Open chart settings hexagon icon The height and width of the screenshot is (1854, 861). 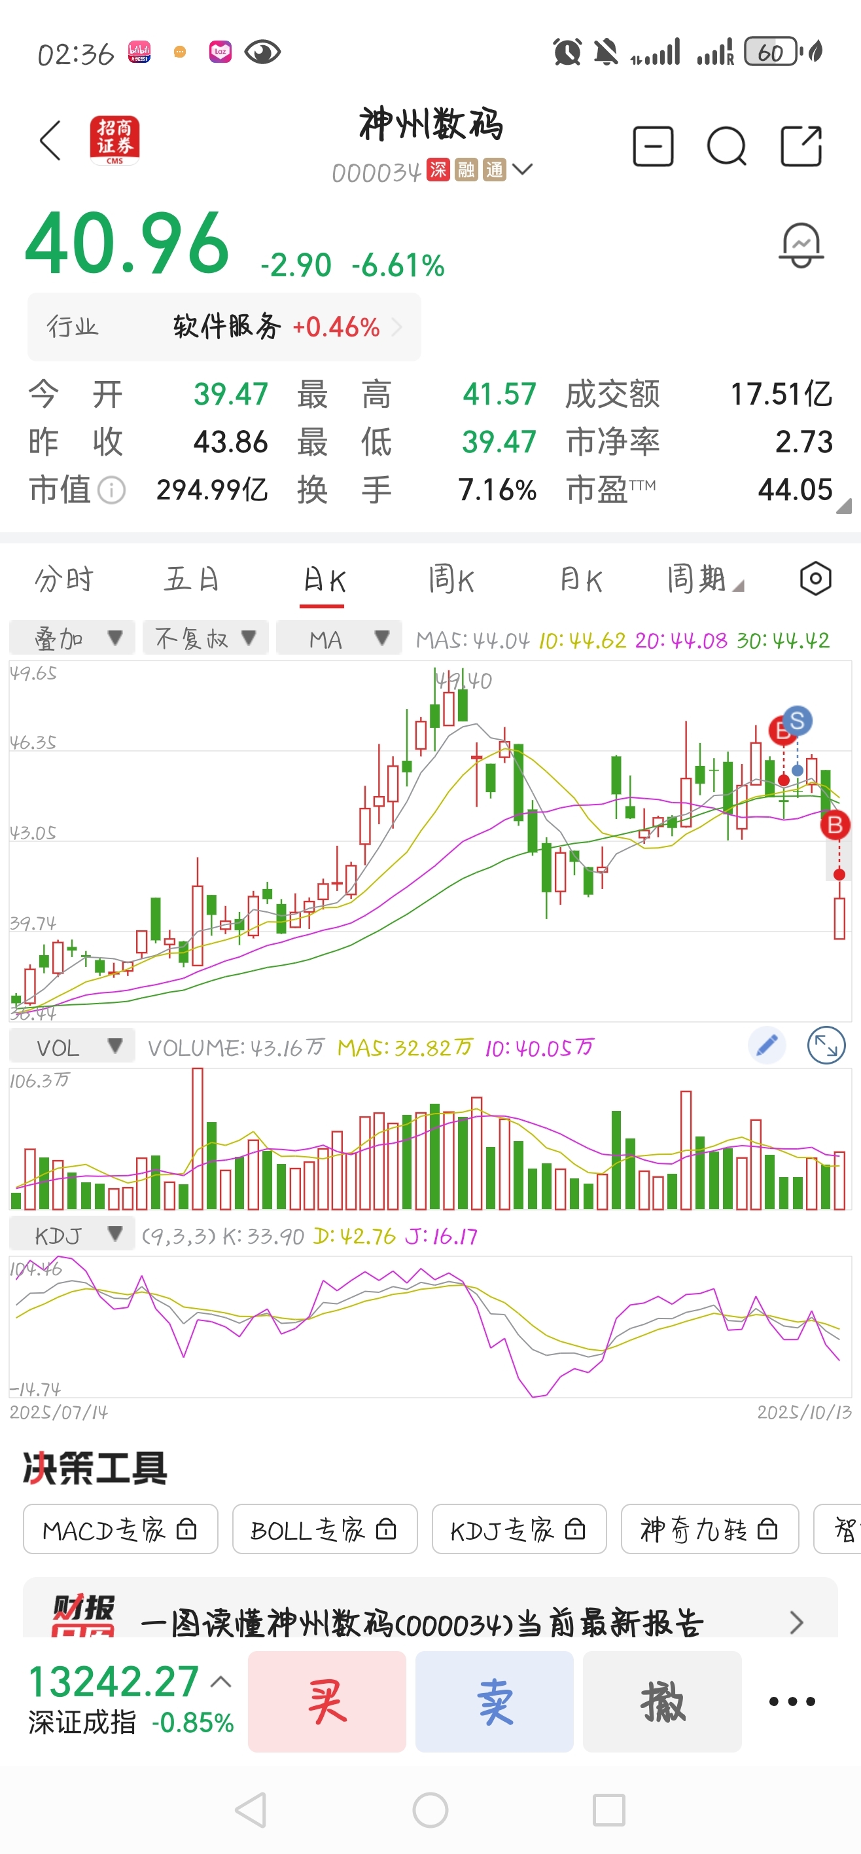tap(815, 578)
